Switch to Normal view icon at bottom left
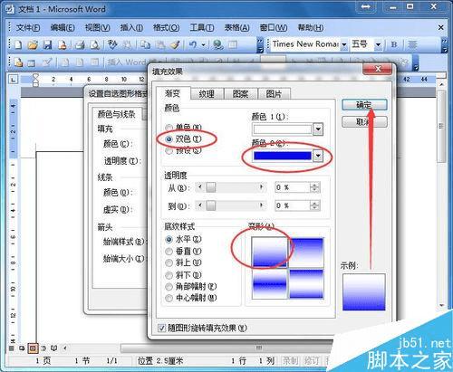Image resolution: width=453 pixels, height=372 pixels. click(12, 348)
